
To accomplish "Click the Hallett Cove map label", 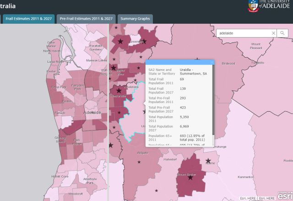I will pyautogui.click(x=60, y=176).
